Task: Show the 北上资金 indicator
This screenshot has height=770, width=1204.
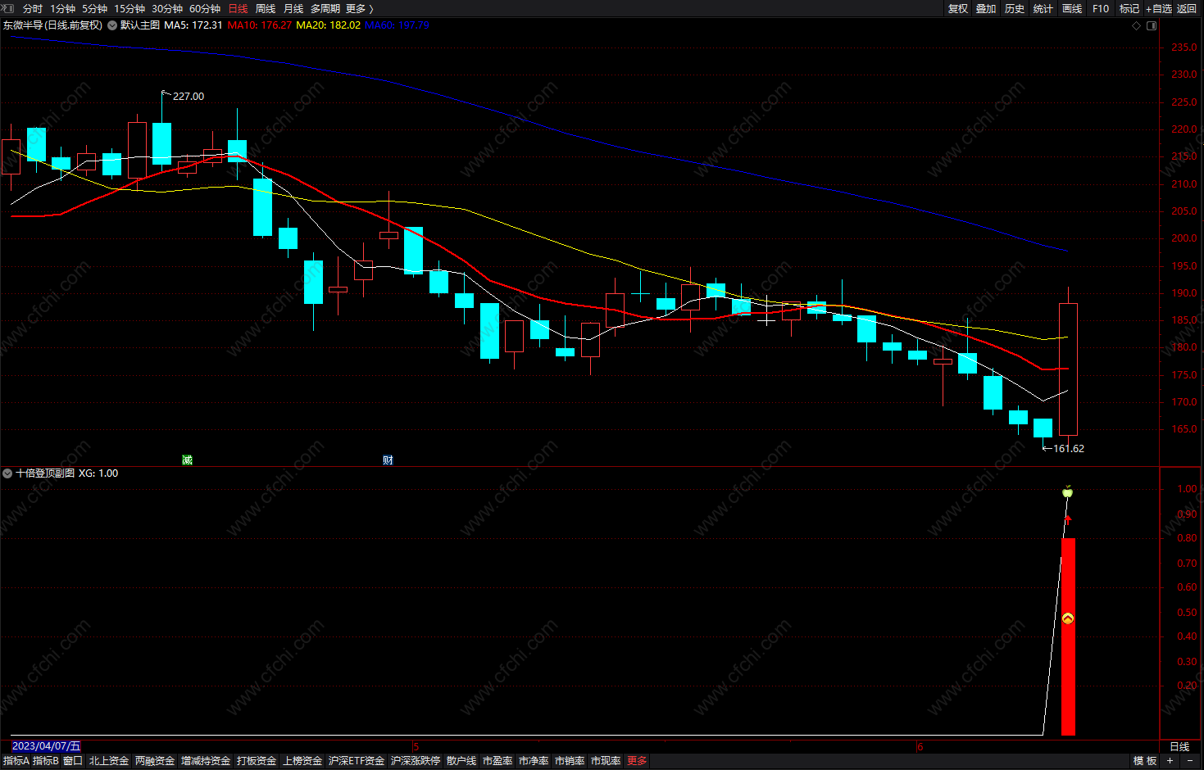Action: (x=109, y=761)
